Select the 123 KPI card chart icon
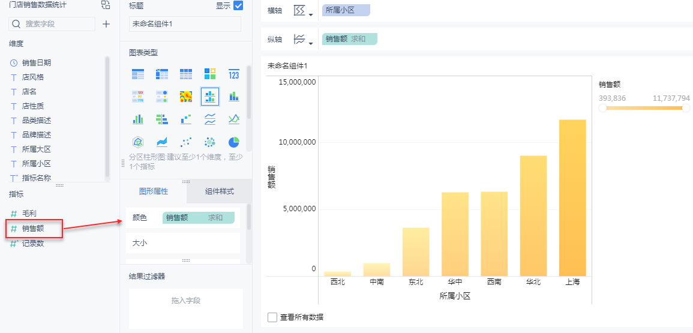This screenshot has width=693, height=333. tap(234, 74)
